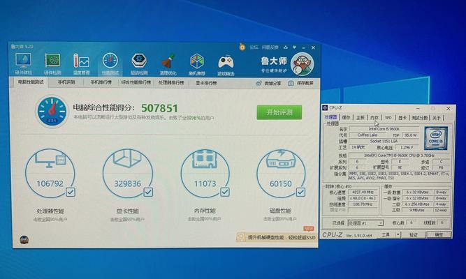Click the Weibo share link text

[x=272, y=84]
